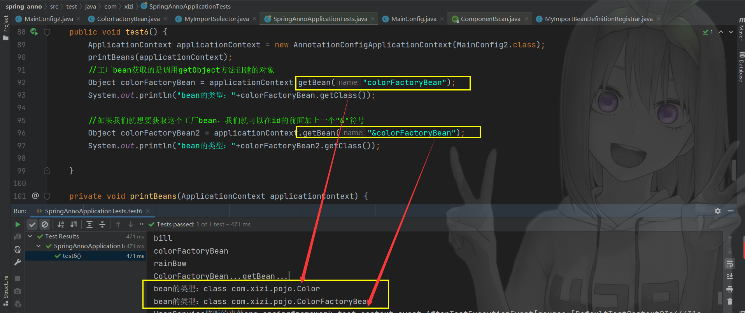This screenshot has width=745, height=313.
Task: Collapse all test result nodes
Action: tap(102, 224)
